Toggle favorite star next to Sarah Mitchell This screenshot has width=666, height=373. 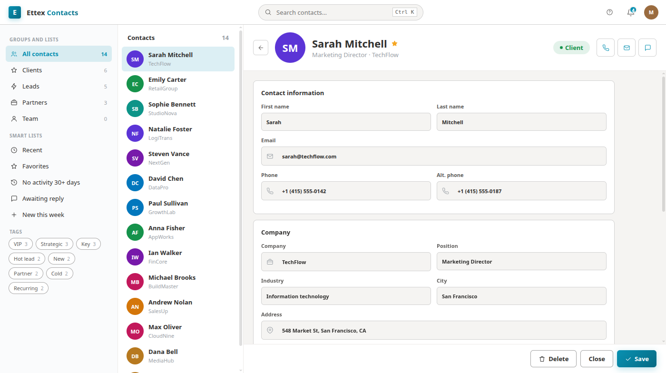point(394,43)
